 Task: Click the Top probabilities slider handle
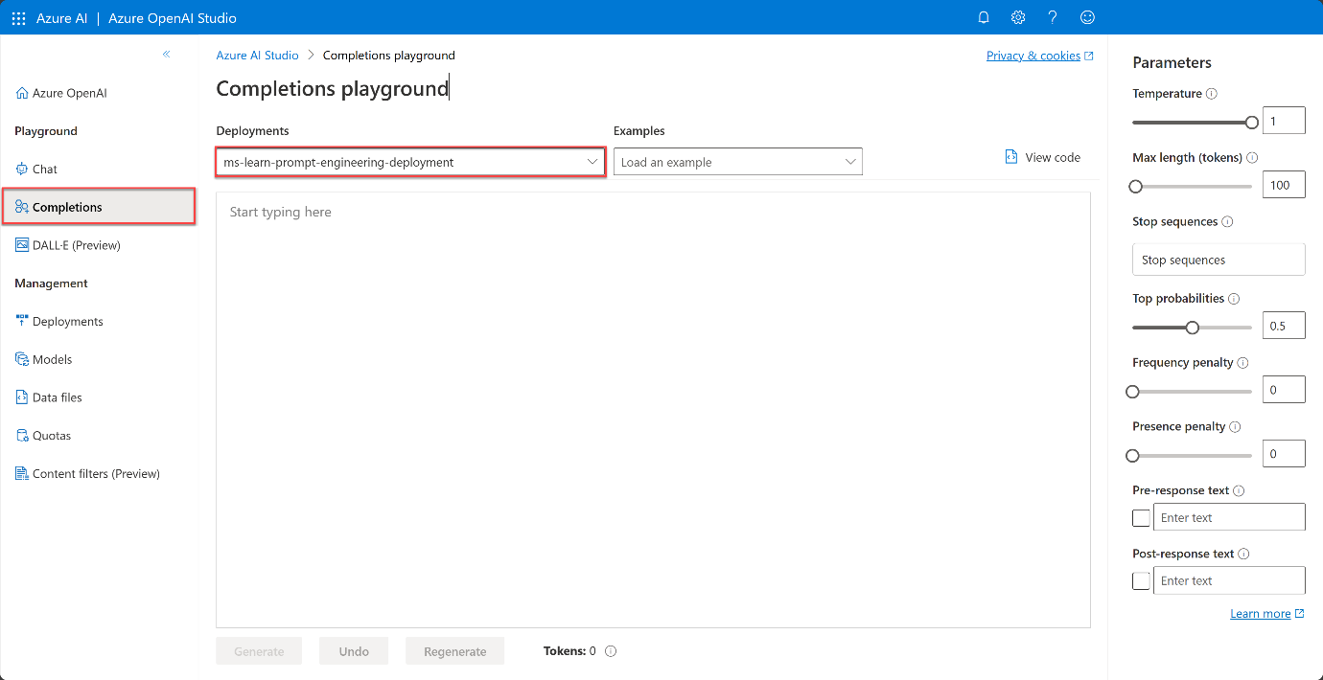(1193, 328)
